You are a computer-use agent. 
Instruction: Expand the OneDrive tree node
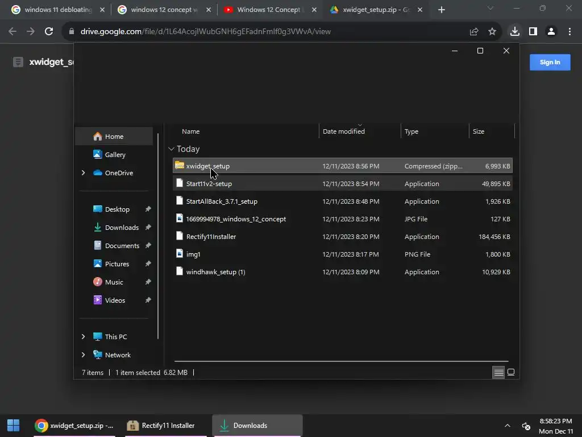[x=84, y=173]
